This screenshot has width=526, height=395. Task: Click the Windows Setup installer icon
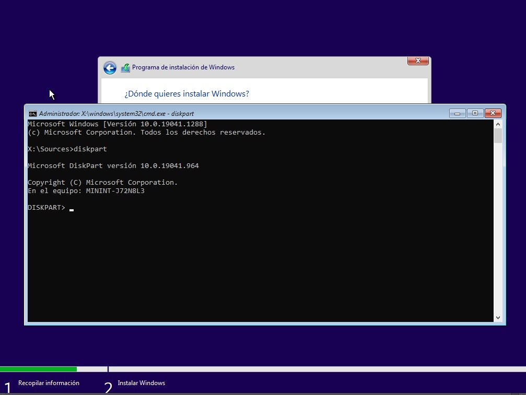(125, 68)
